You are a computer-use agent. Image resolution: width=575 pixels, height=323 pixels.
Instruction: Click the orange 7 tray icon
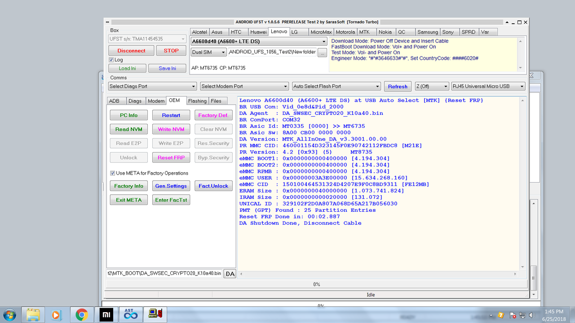(500, 315)
